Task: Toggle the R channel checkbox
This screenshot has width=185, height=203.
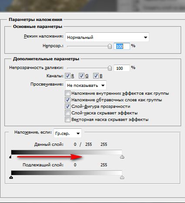Action: click(67, 76)
